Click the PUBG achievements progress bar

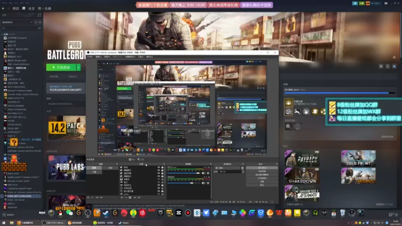click(x=340, y=93)
